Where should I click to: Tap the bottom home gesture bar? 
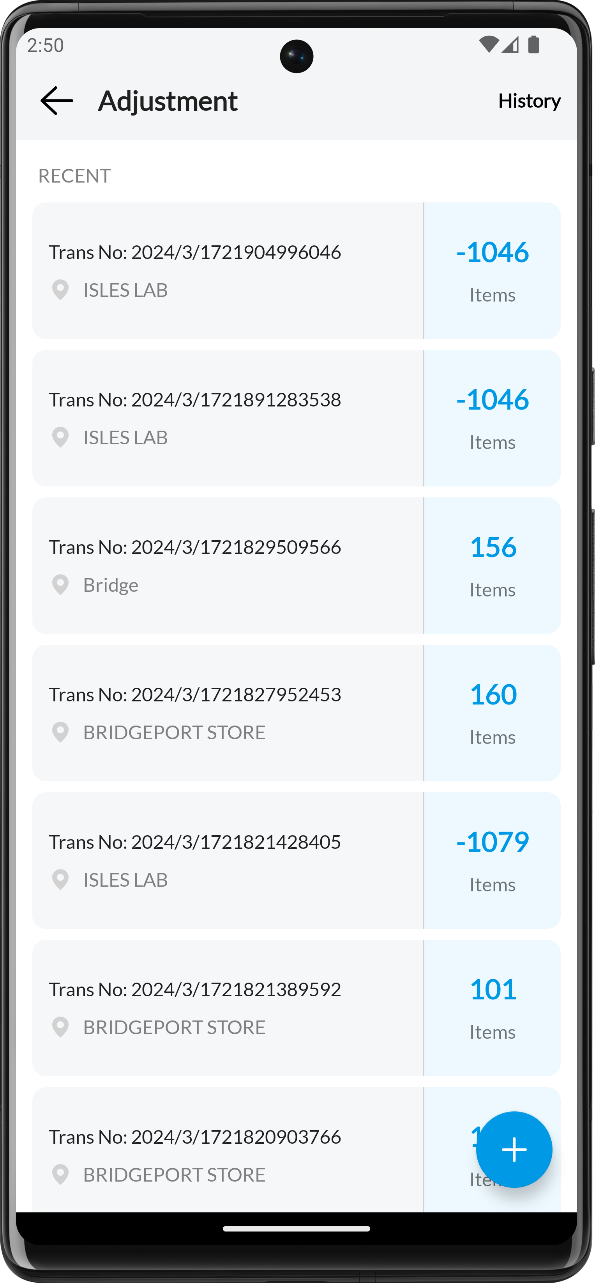click(297, 1229)
